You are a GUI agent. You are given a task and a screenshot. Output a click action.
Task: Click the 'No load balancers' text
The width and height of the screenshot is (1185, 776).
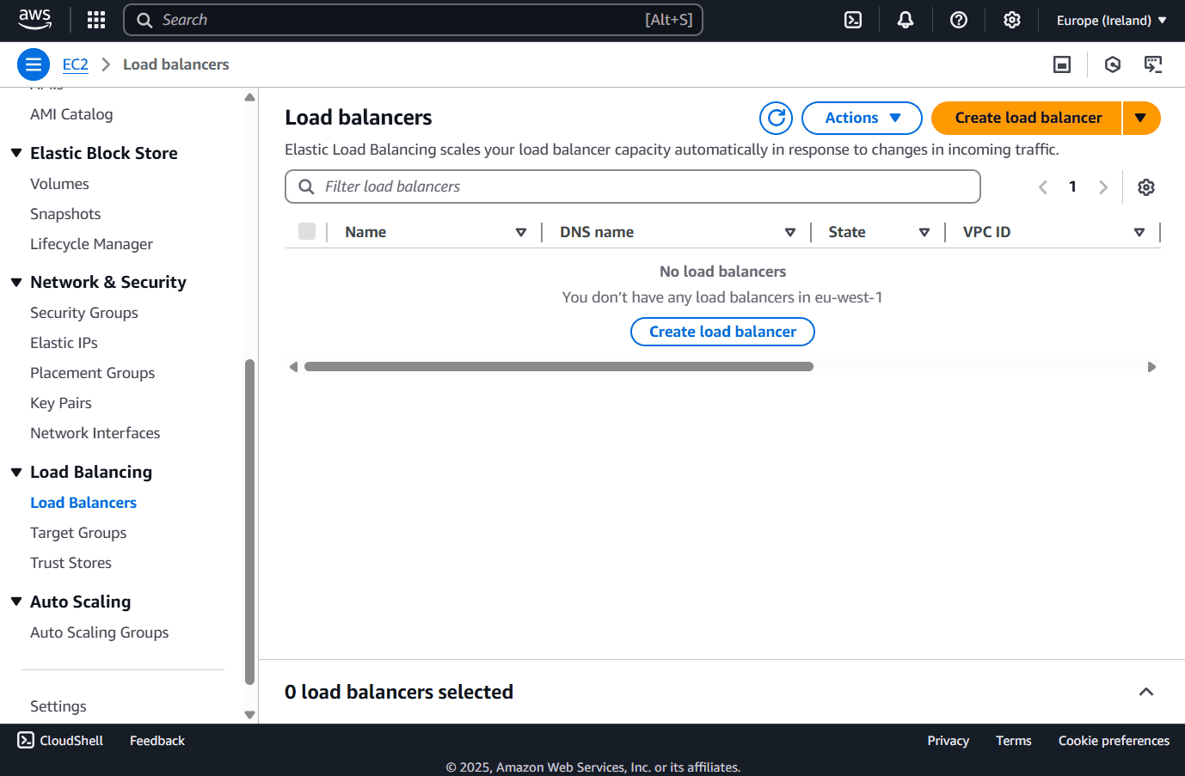722,272
